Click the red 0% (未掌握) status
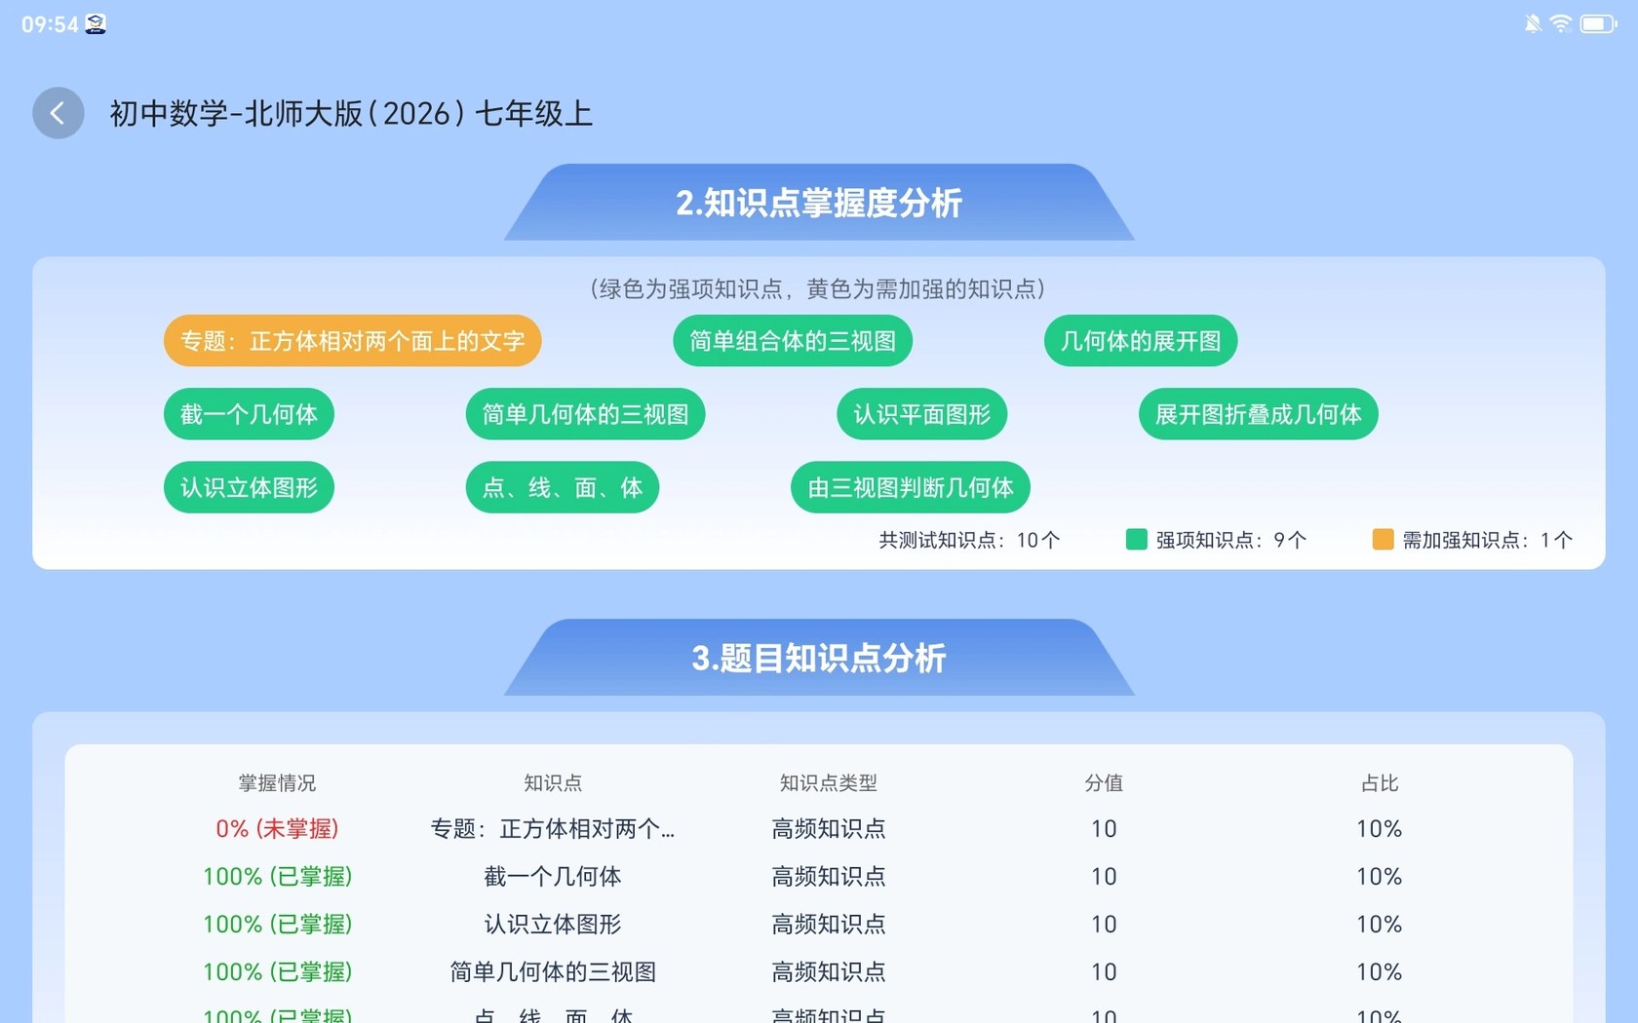 coord(277,829)
